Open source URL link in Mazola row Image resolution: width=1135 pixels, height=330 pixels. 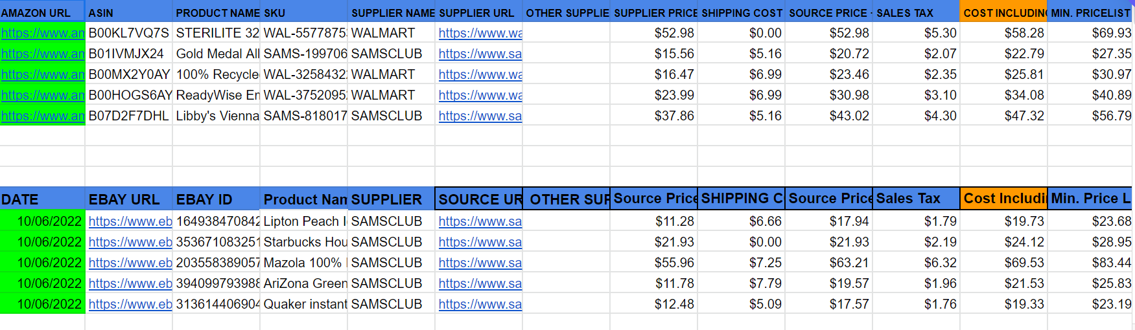(x=480, y=263)
